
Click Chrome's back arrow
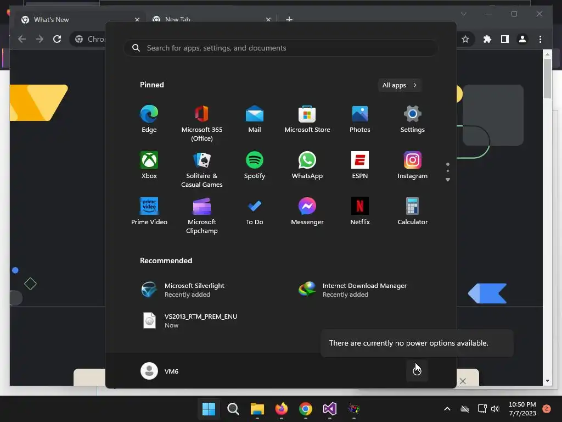tap(22, 39)
